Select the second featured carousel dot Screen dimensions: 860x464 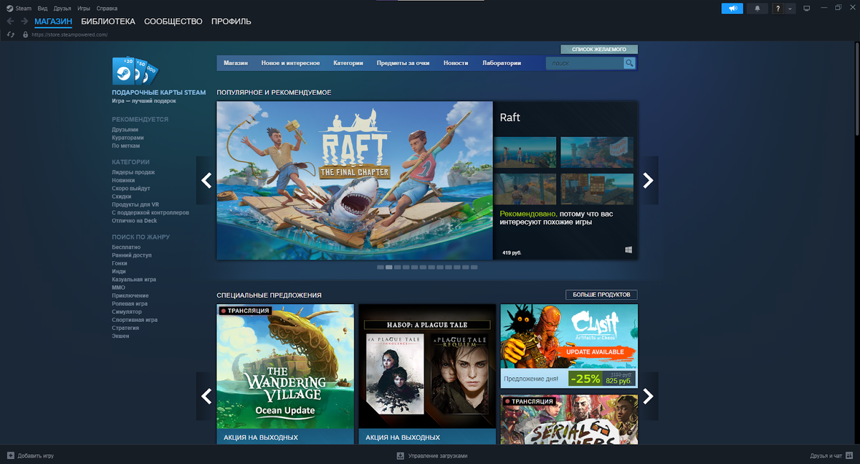pyautogui.click(x=389, y=267)
